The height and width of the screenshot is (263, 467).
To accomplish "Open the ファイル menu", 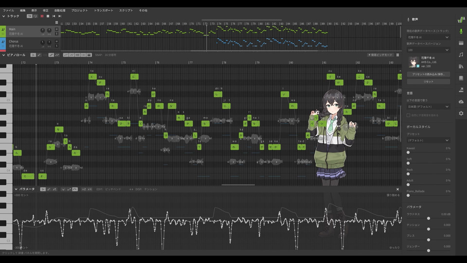I will 8,10.
